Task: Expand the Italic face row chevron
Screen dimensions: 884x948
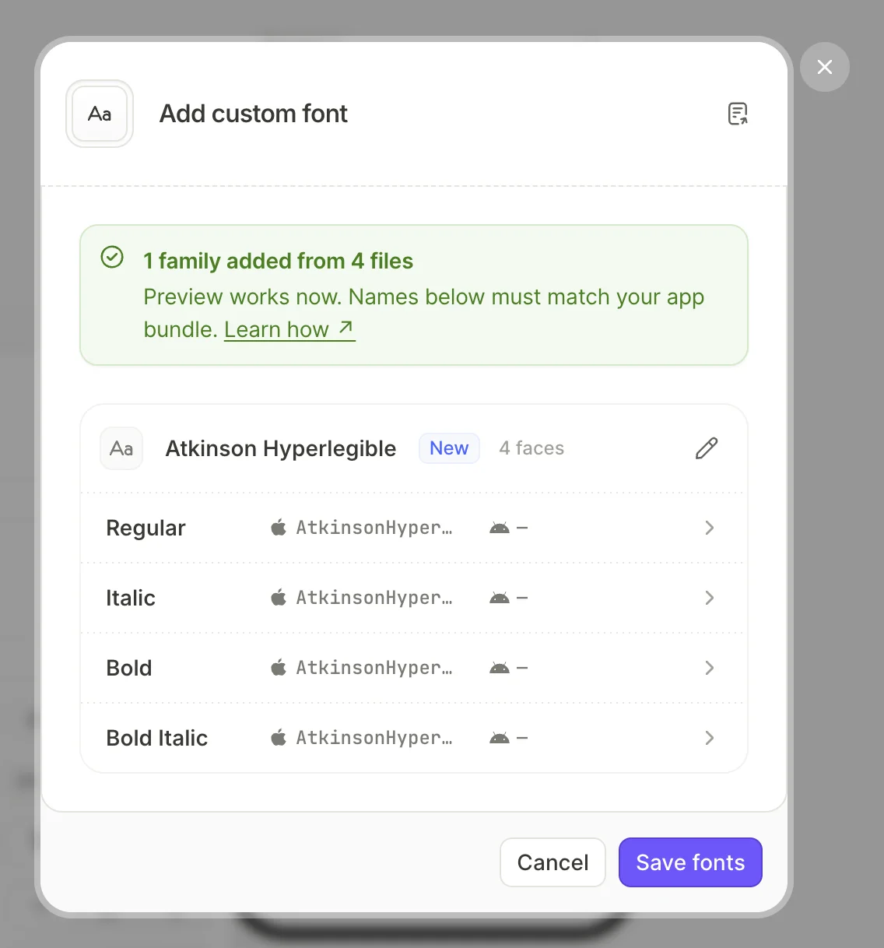Action: (x=709, y=598)
